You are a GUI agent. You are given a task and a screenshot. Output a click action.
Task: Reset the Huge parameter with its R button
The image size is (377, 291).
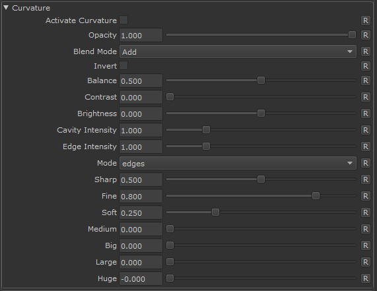tap(366, 278)
